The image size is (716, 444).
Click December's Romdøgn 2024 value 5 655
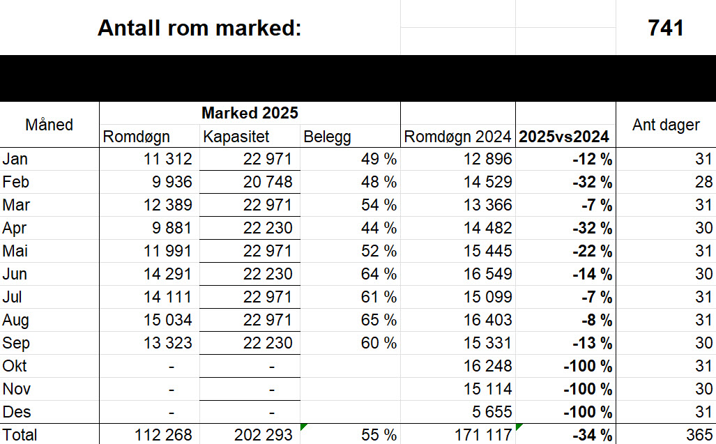[x=487, y=412]
